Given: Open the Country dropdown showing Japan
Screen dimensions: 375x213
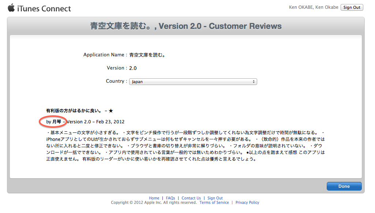Looking at the screenshot, I should pos(193,82).
